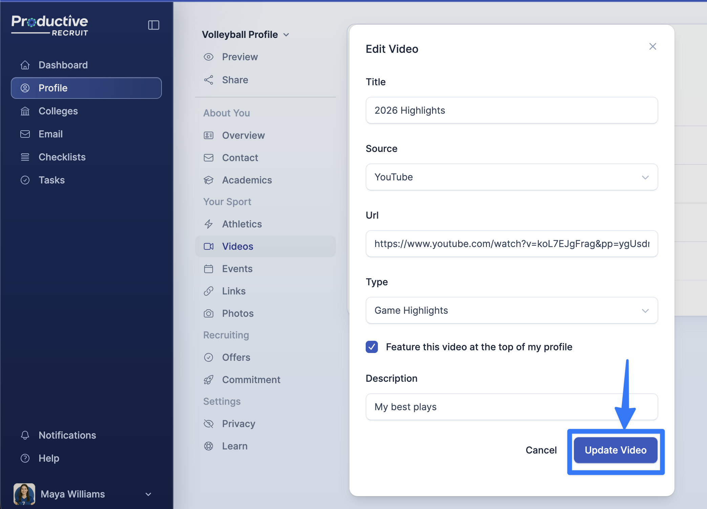Close the Edit Video dialog
This screenshot has height=509, width=707.
point(652,46)
